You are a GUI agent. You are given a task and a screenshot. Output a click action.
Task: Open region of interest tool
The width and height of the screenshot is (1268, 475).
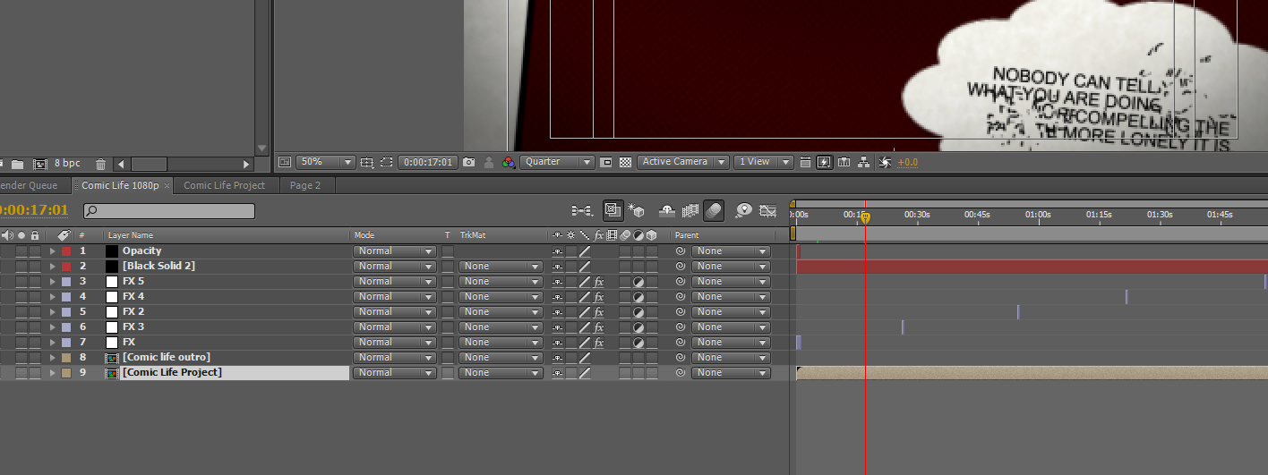coord(606,162)
